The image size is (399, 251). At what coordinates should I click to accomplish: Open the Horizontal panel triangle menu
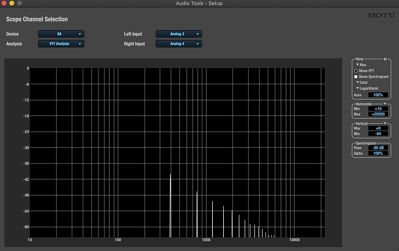[x=385, y=104]
